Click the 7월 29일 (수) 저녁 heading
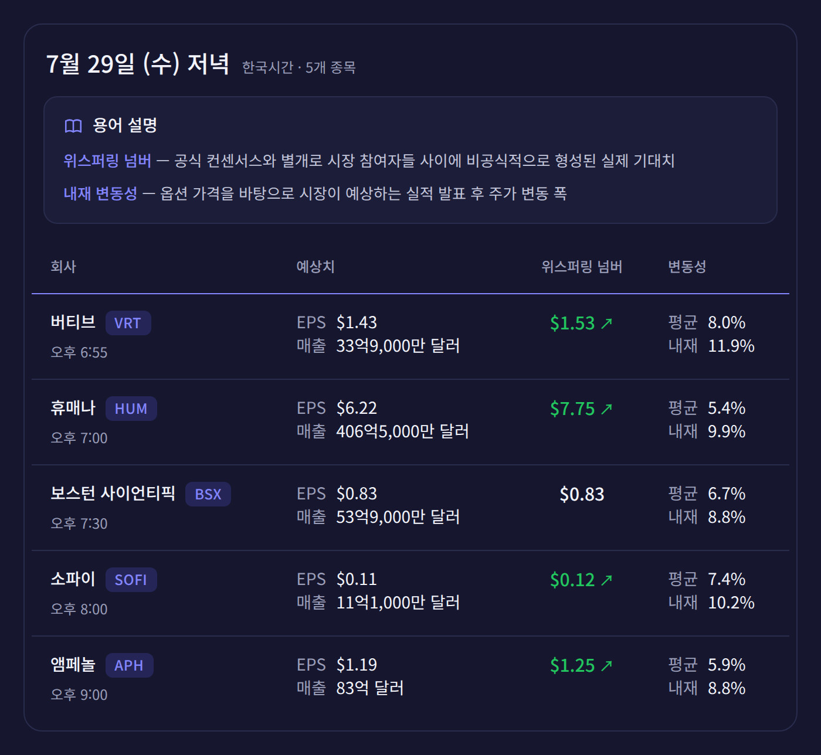 (x=137, y=63)
